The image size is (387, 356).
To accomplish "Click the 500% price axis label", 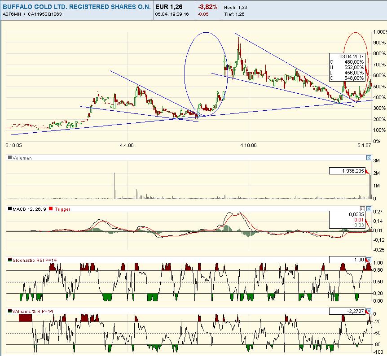I will [379, 87].
